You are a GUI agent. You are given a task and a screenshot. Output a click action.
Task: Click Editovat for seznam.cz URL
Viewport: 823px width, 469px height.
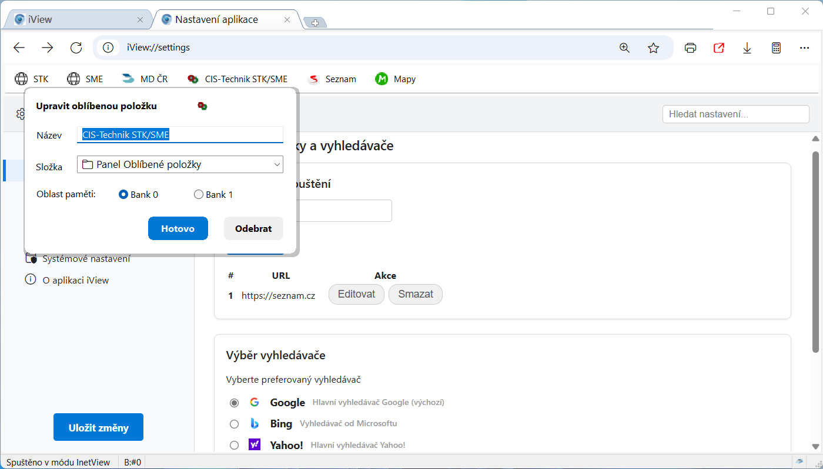click(x=356, y=294)
